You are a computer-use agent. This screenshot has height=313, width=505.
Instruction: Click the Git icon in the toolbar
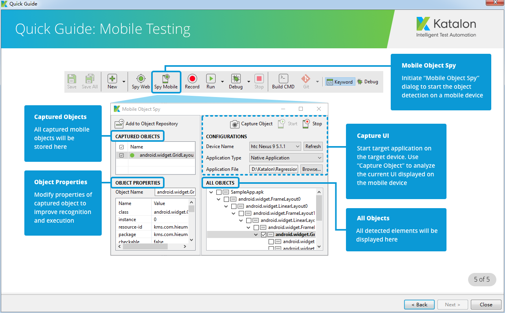click(306, 79)
